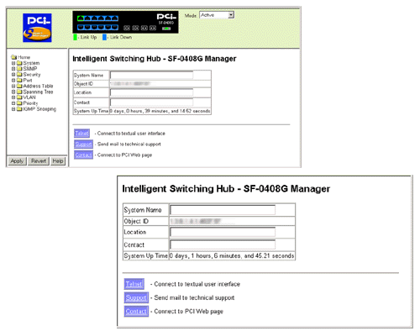Click the upper window's "Intelligent Switching Hub" heading
The height and width of the screenshot is (336, 420).
point(155,59)
